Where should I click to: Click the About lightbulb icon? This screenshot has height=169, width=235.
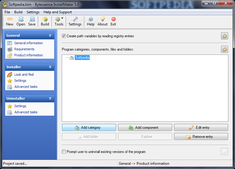click(103, 19)
